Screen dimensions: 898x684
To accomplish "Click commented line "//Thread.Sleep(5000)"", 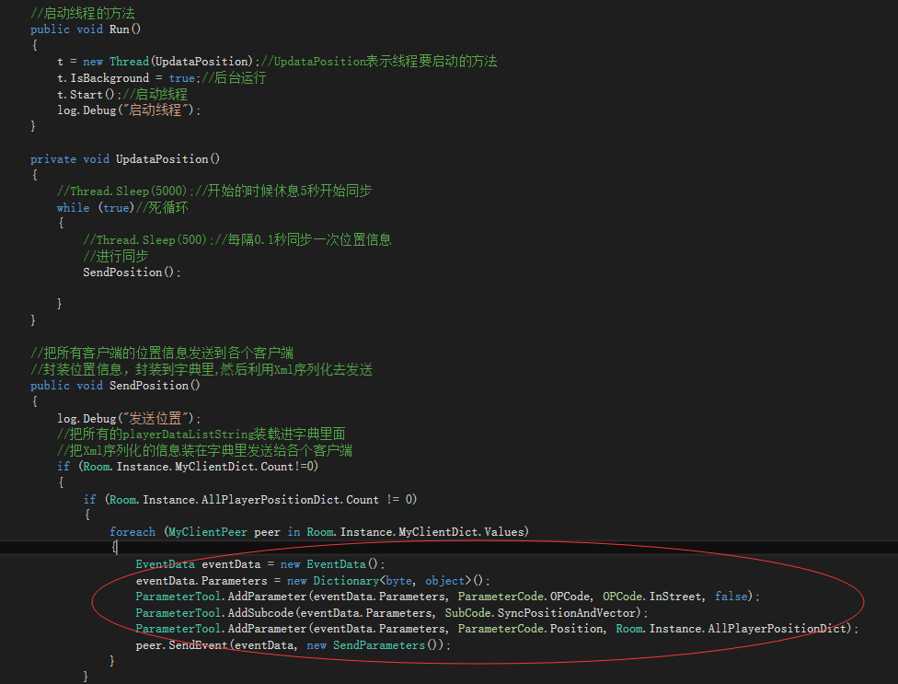I will [122, 191].
